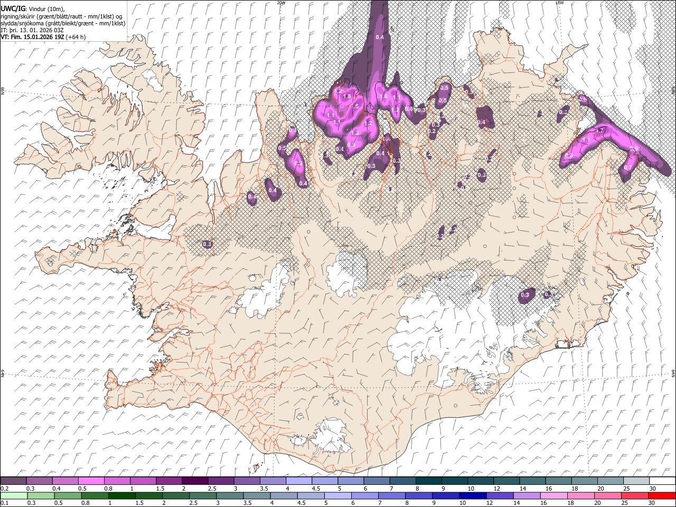The height and width of the screenshot is (507, 676).
Task: Click the bright red 30 mm rain legend swatch
Action: click(x=662, y=495)
